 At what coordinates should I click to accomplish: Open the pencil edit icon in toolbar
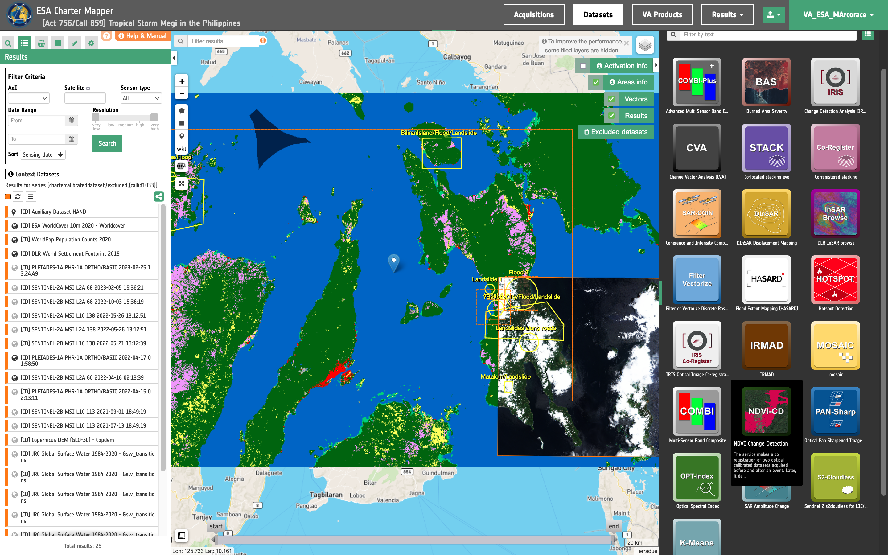point(75,43)
